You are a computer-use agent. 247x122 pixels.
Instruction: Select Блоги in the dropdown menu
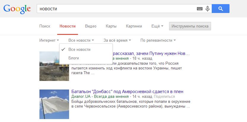(x=74, y=58)
